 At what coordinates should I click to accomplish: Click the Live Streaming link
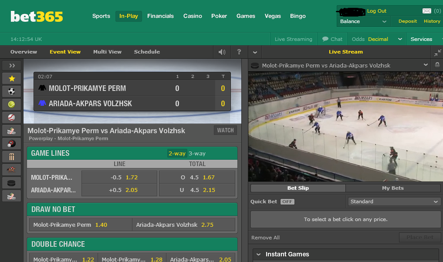coord(293,39)
